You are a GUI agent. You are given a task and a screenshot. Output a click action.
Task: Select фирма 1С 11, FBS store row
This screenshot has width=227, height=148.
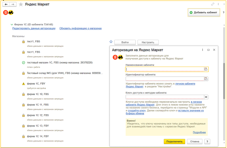[38, 105]
